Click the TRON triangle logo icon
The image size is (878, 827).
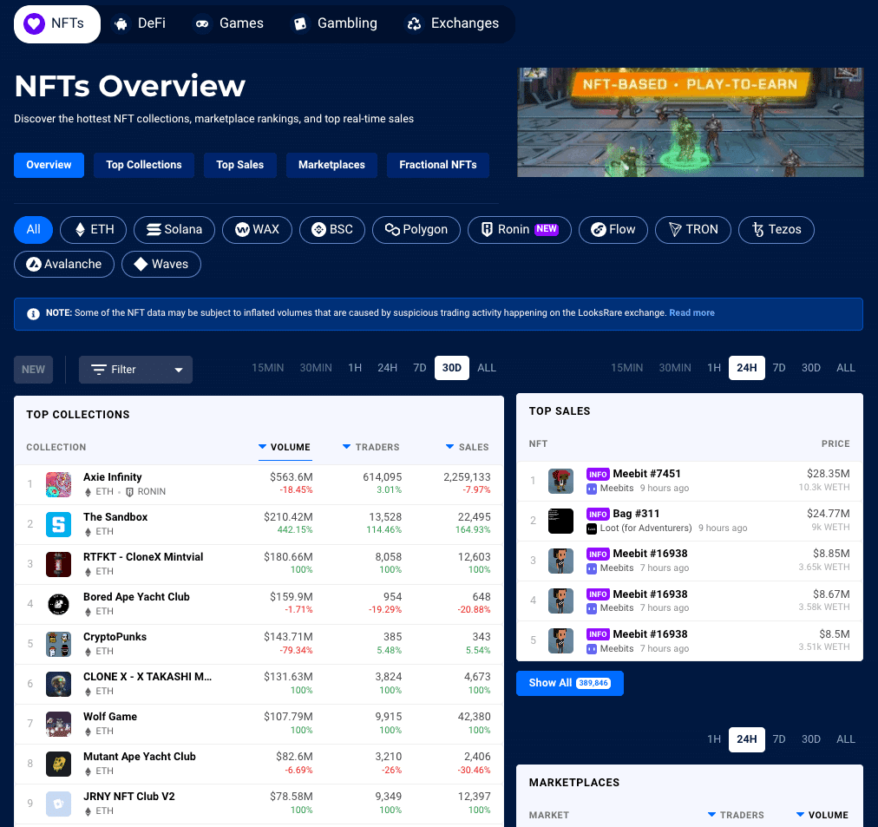click(x=675, y=230)
